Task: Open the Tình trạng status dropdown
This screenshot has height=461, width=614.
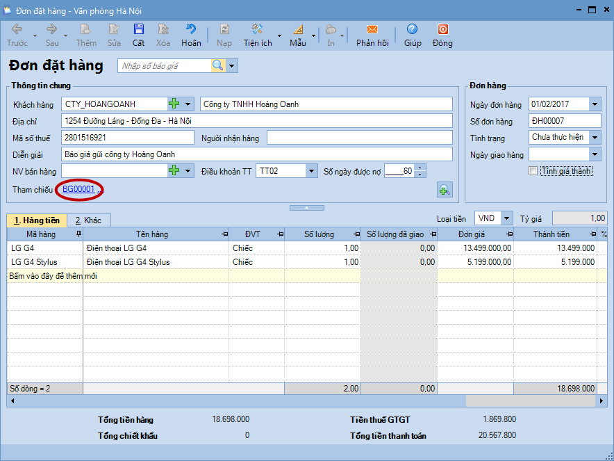Action: 595,138
